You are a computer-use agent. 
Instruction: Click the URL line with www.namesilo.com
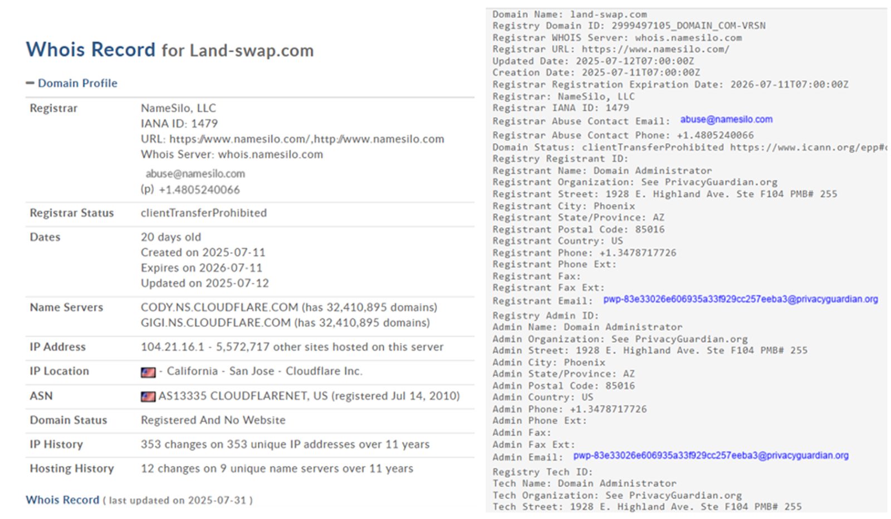tap(292, 139)
